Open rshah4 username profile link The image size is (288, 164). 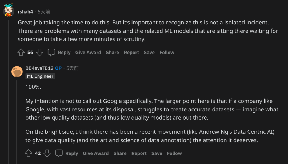pos(25,12)
